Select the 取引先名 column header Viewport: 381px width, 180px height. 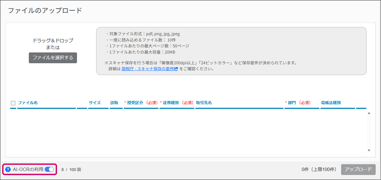(204, 103)
